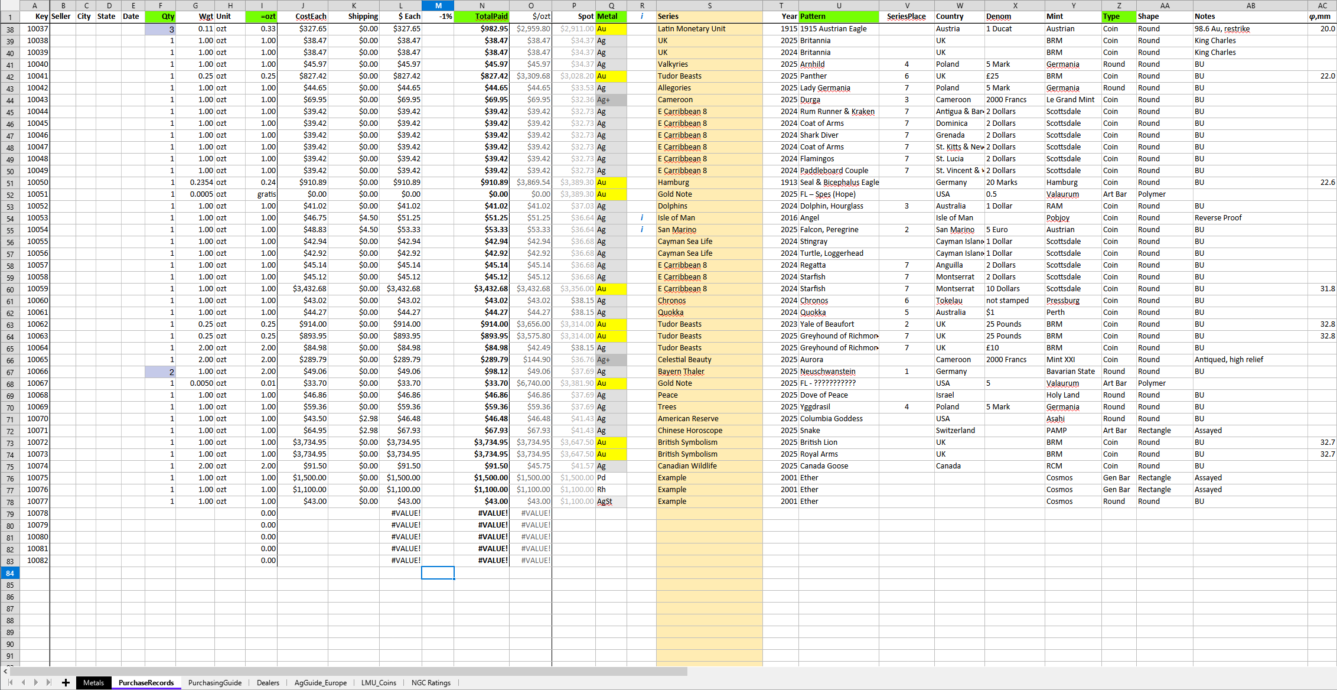The width and height of the screenshot is (1337, 690).
Task: Click next sheet navigation arrow
Action: 36,683
